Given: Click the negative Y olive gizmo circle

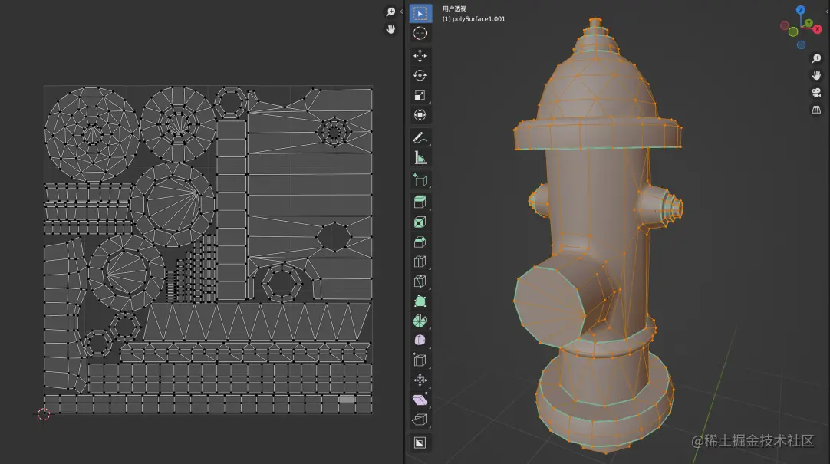Looking at the screenshot, I should tap(793, 31).
